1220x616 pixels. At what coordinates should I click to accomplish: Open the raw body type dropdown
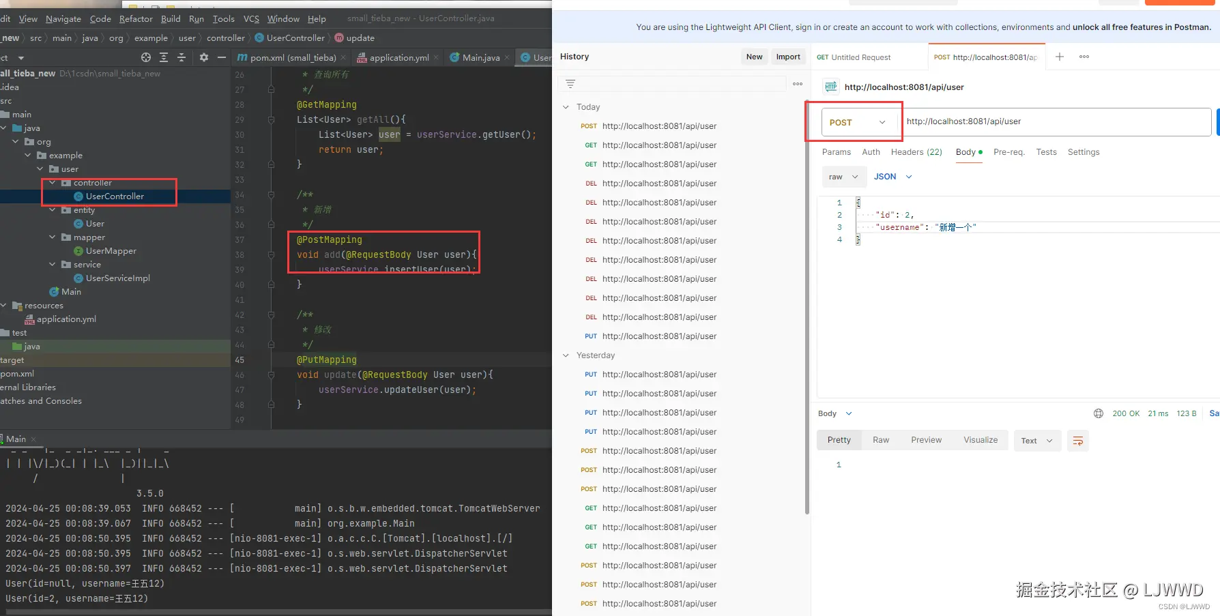point(844,177)
